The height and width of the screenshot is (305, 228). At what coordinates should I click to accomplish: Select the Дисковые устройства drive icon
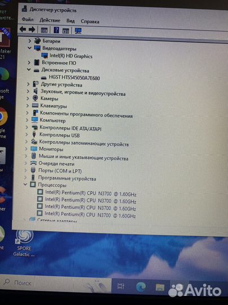pos(36,70)
